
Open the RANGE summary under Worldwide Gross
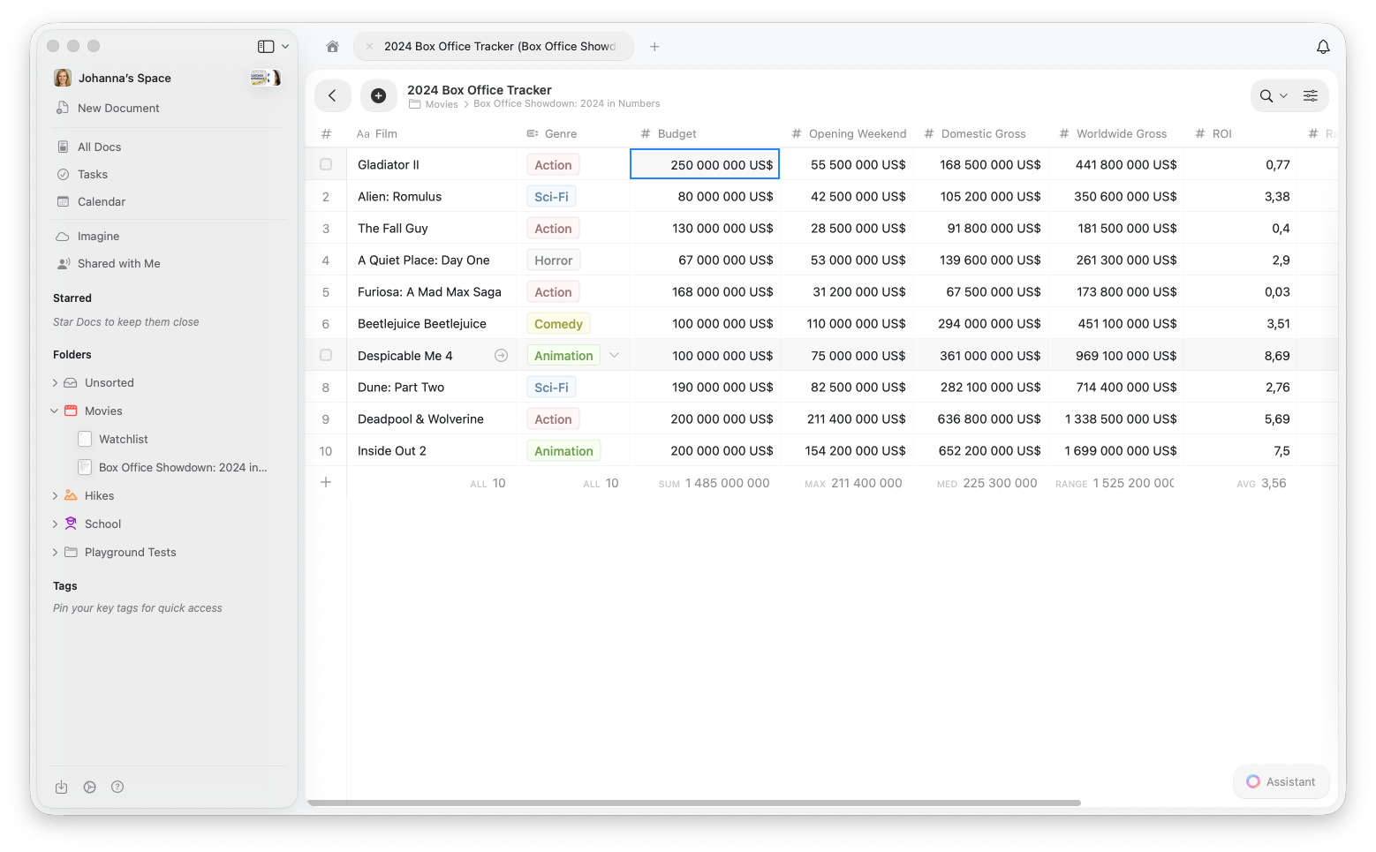[1115, 483]
